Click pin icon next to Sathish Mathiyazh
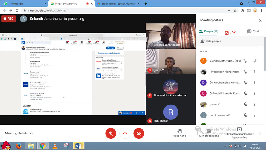Viewport: 266px width, 150px height. pos(255,61)
